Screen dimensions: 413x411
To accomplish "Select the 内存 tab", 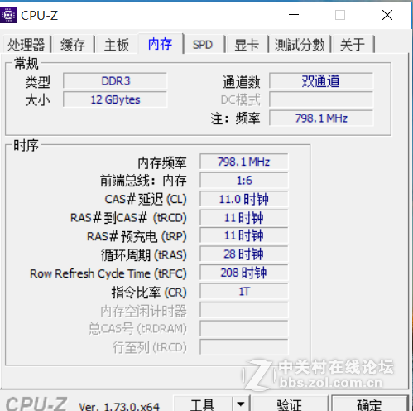I will coord(161,44).
